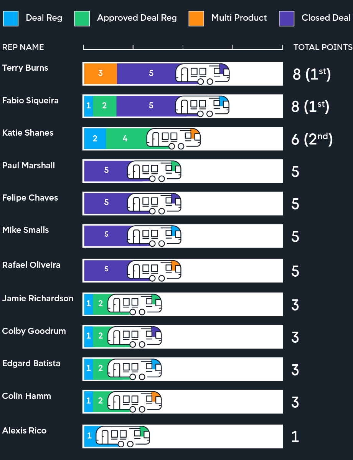Click the REP NAME column header
This screenshot has height=460, width=353.
[x=23, y=47]
